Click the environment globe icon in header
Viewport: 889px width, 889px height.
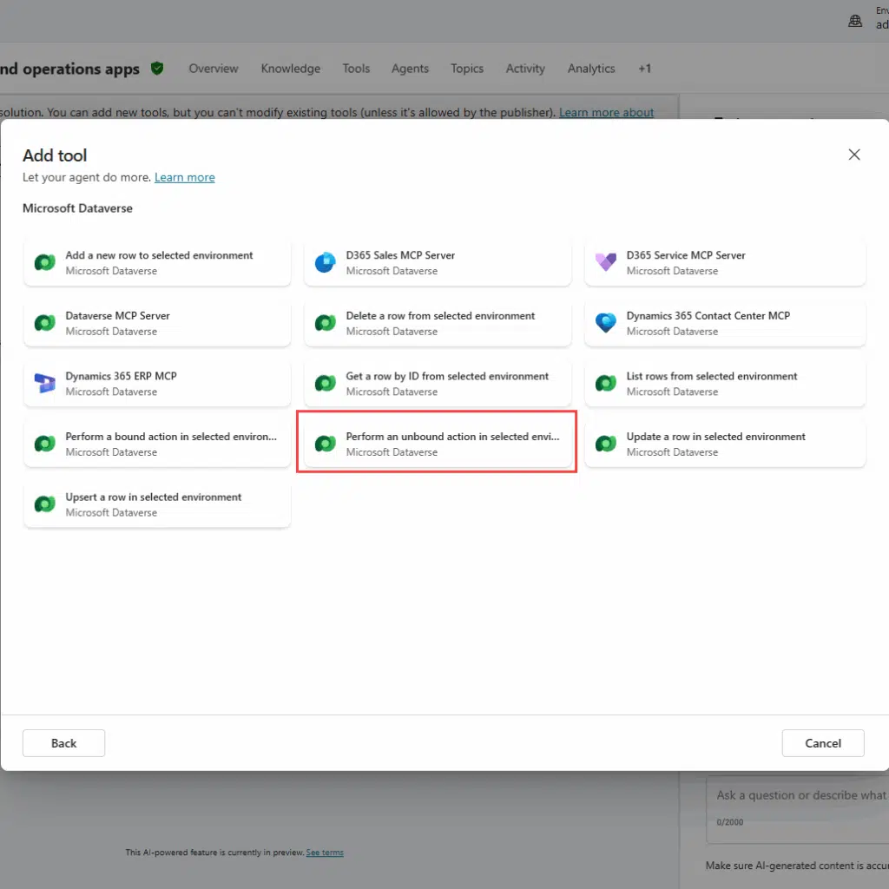(855, 21)
